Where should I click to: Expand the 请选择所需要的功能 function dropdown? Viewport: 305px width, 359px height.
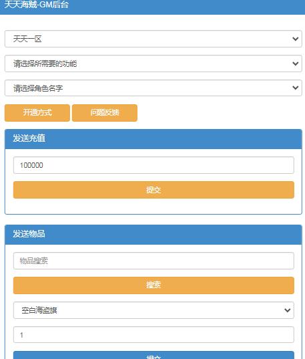click(154, 64)
